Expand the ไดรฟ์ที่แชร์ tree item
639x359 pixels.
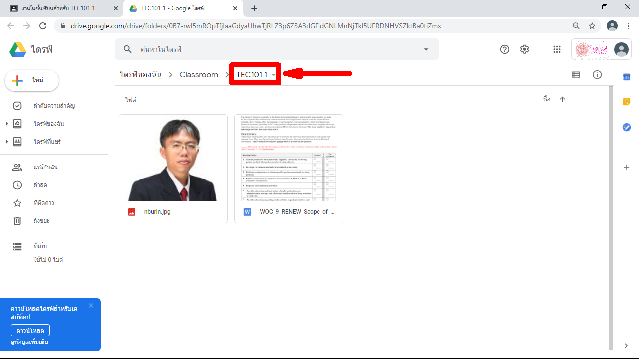pos(7,142)
